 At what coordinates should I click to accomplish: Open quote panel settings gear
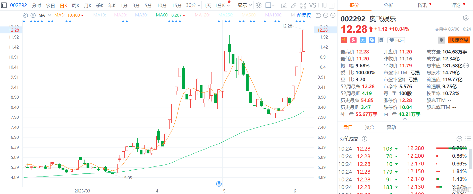click(x=466, y=18)
